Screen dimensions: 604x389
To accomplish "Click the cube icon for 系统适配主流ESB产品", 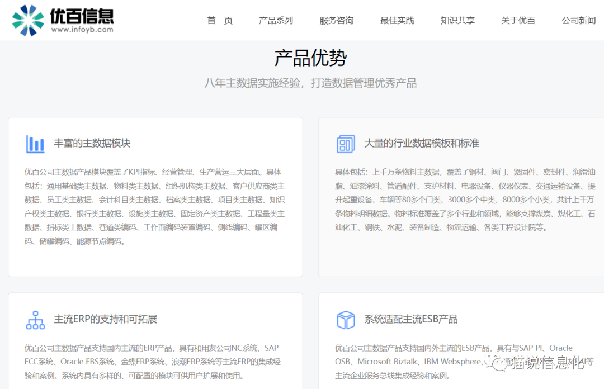I will pyautogui.click(x=346, y=320).
